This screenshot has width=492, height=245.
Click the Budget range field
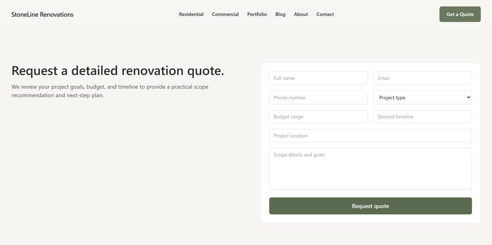click(x=318, y=117)
